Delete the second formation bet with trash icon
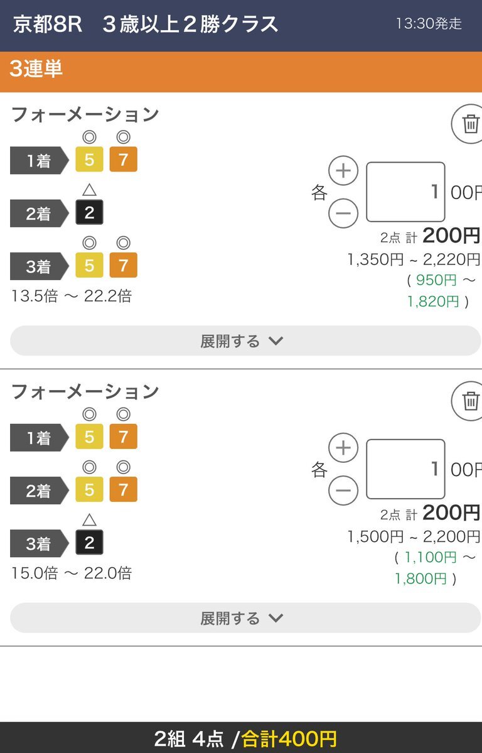The height and width of the screenshot is (753, 482). pos(469,401)
